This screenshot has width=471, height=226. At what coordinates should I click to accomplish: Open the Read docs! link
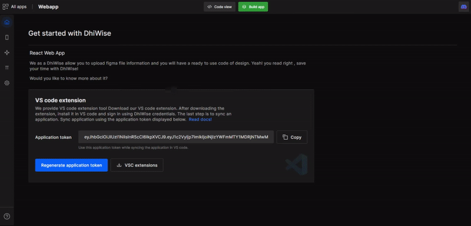pyautogui.click(x=200, y=119)
